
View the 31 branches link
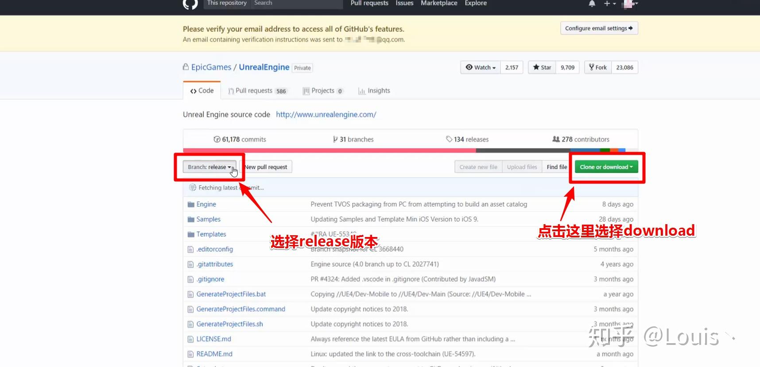coord(353,139)
